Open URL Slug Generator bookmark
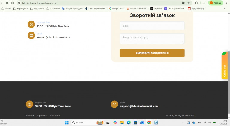 175,9
